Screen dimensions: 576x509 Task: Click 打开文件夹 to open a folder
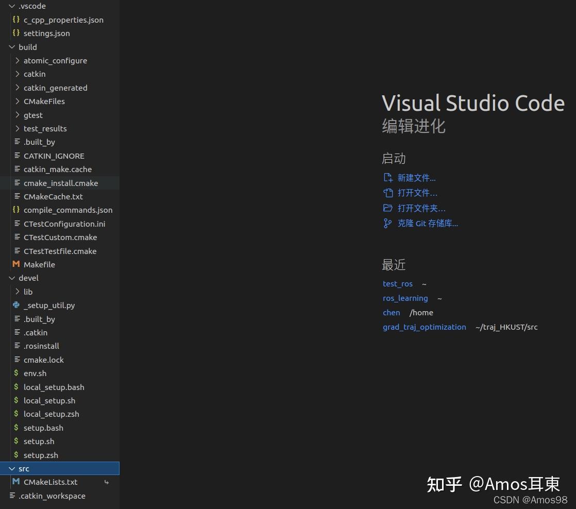(421, 208)
